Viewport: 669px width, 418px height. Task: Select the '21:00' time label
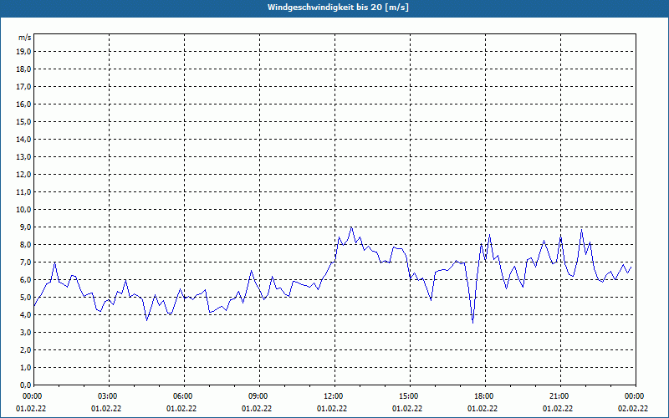pos(560,396)
